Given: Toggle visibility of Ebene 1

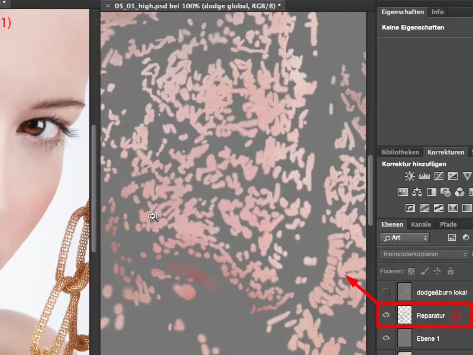Looking at the screenshot, I should click(387, 338).
